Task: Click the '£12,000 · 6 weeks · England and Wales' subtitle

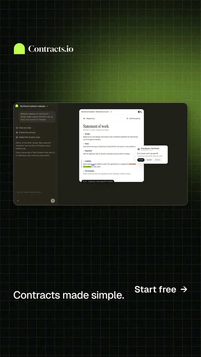Action: point(96,130)
